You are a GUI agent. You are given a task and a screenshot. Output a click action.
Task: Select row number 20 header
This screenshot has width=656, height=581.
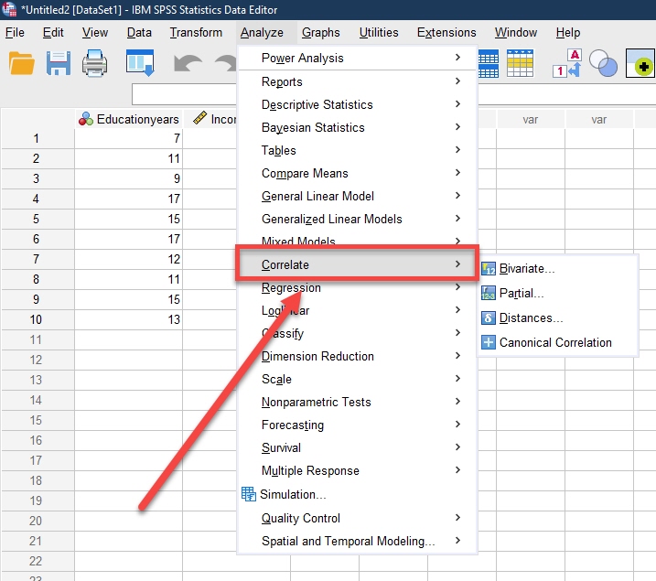(37, 521)
